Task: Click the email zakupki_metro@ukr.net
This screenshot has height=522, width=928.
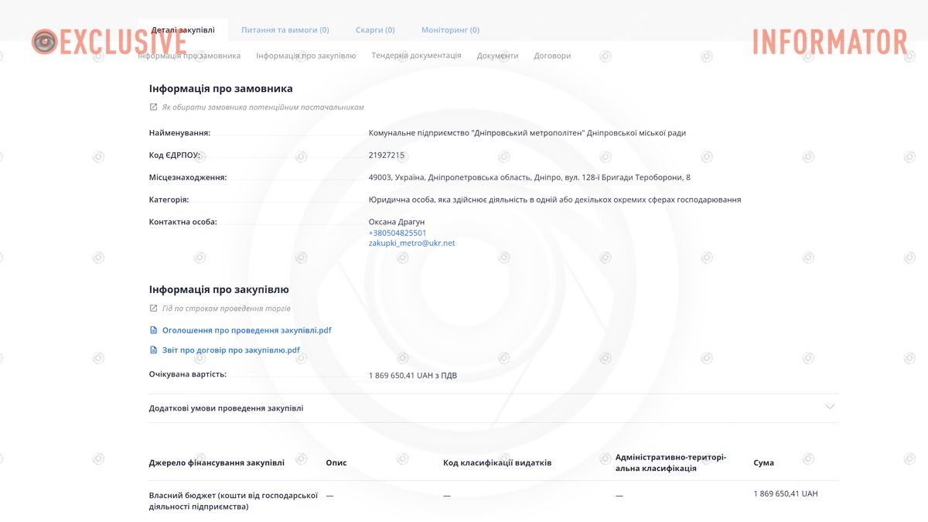Action: click(411, 243)
